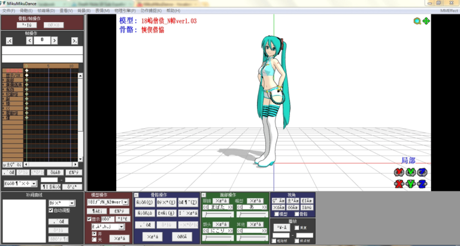This screenshot has height=246, width=460.
Task: Toggle 自动调整 checkbox in interpolation panel
Action: click(51, 210)
